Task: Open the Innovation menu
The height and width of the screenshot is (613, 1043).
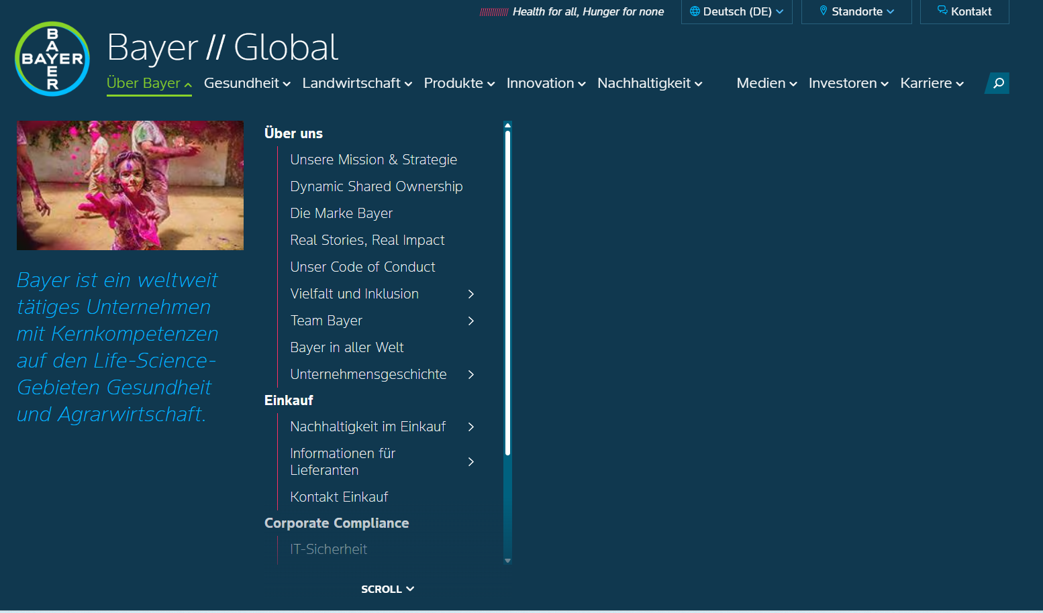Action: pos(546,83)
